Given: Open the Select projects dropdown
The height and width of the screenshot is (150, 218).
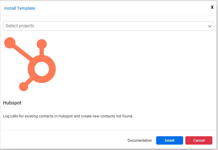Looking at the screenshot, I should click(x=108, y=26).
